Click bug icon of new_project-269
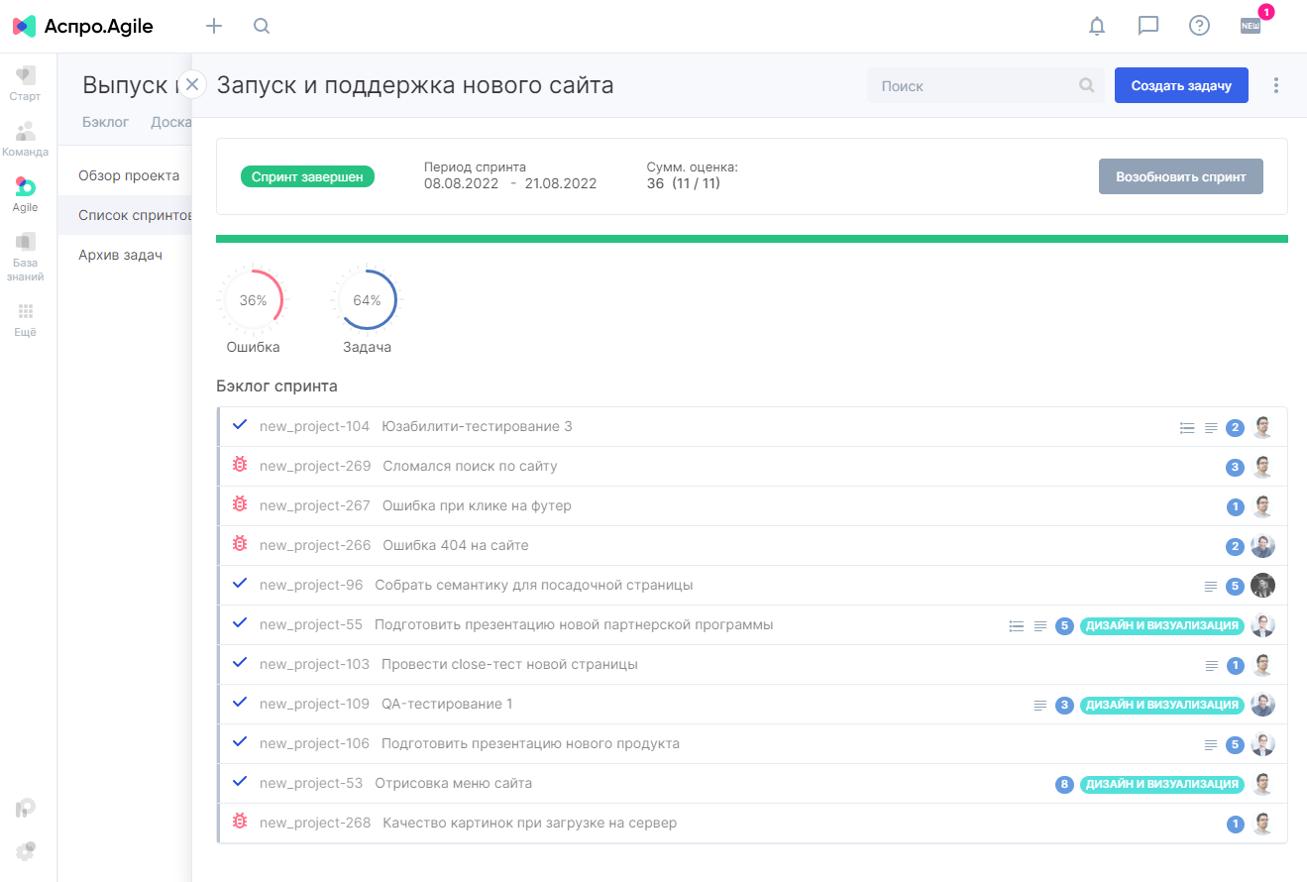 (x=239, y=464)
